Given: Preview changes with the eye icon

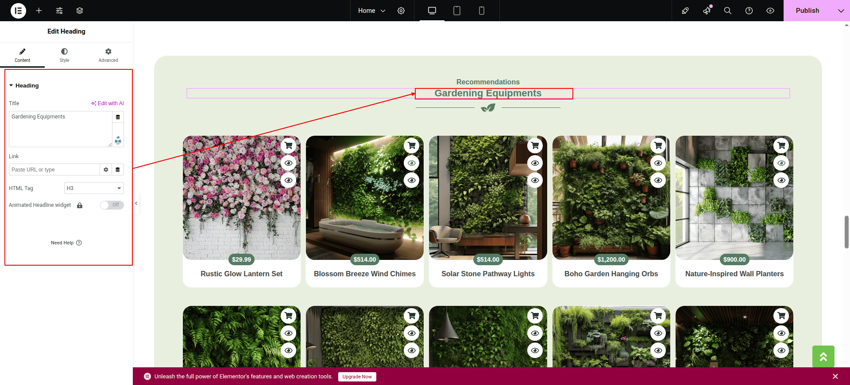Looking at the screenshot, I should point(770,11).
